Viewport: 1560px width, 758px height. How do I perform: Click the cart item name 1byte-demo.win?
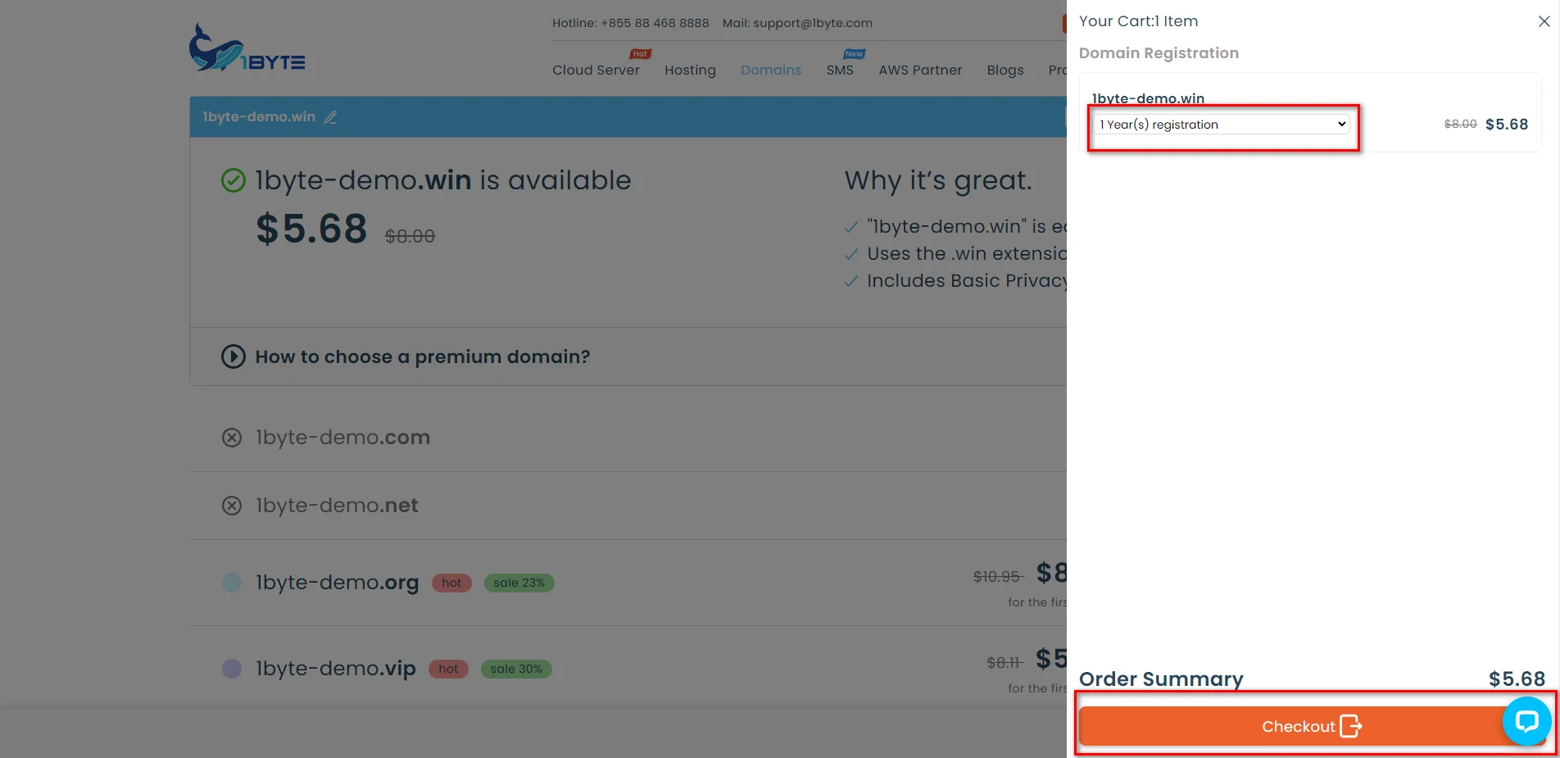click(x=1148, y=98)
